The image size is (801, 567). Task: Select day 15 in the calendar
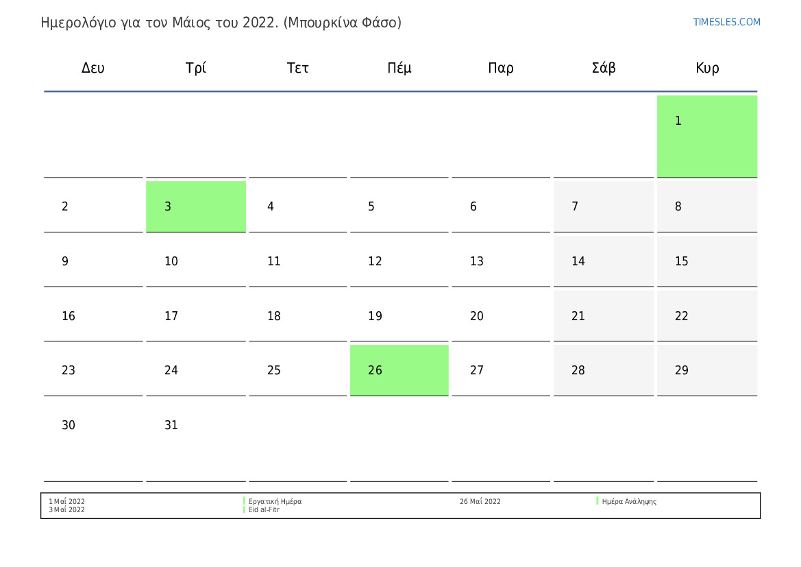tap(706, 261)
